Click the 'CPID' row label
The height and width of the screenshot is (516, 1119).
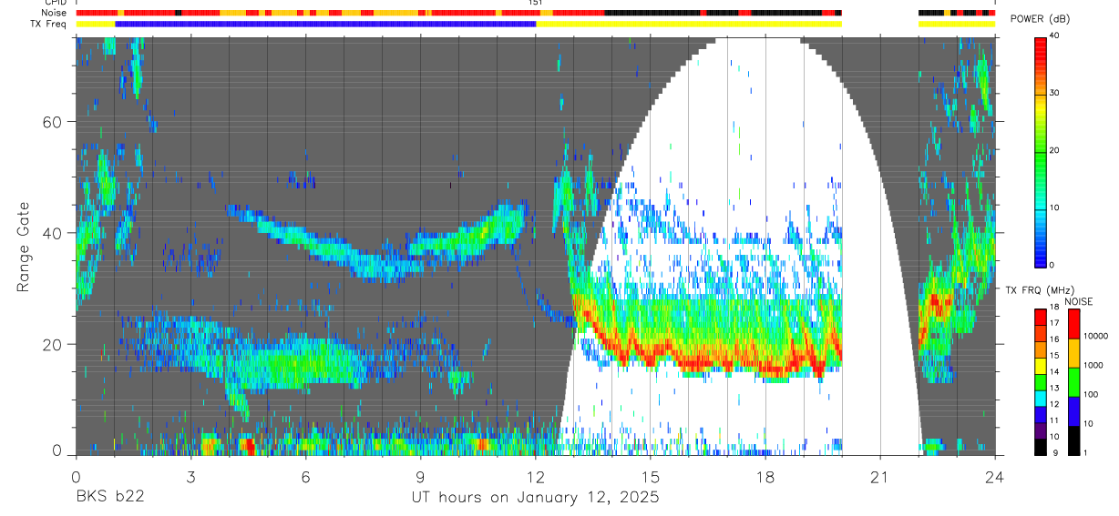pos(55,3)
